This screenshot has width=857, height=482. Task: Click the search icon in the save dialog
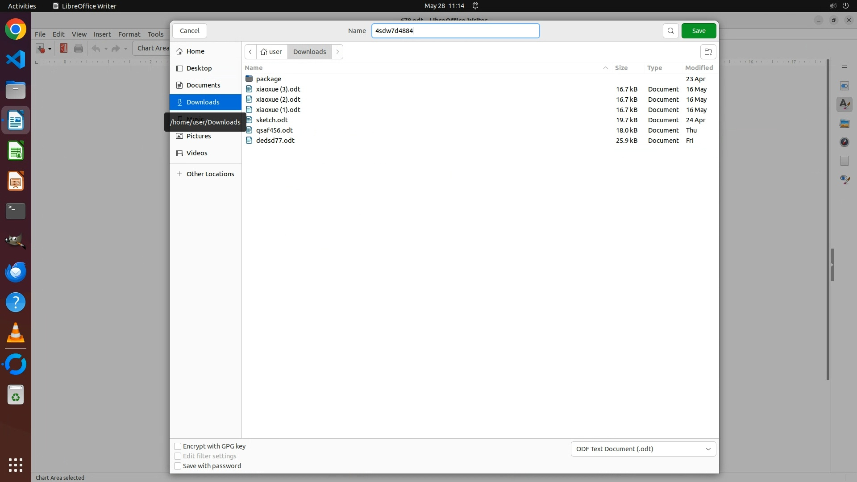click(x=670, y=31)
